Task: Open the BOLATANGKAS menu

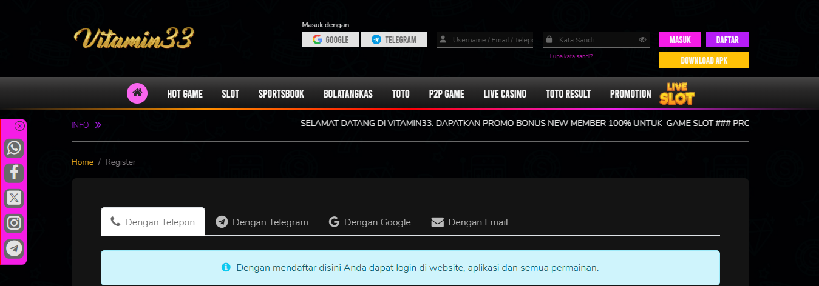Action: pyautogui.click(x=348, y=94)
